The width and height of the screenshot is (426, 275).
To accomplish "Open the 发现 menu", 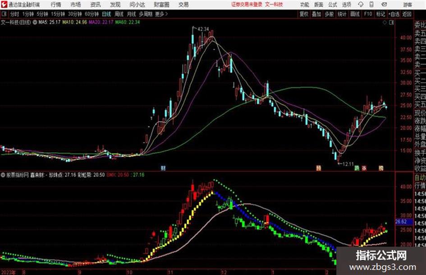I will pos(115,5).
